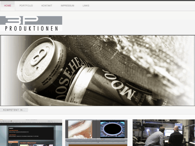Viewport: 195px width, 146px height.
Task: Click the KOMPETENT IN... heading label
Action: click(14, 110)
